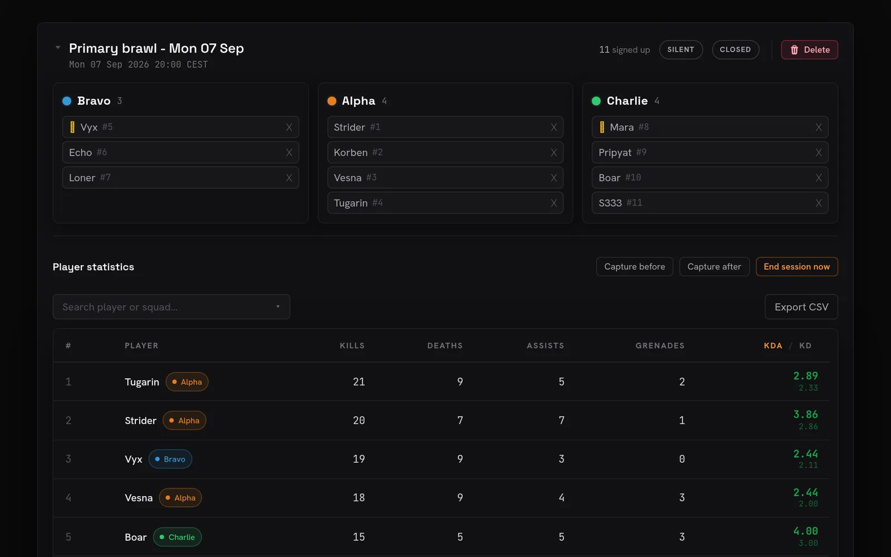The image size is (891, 557).
Task: Remove Echo from Bravo squad
Action: 289,153
